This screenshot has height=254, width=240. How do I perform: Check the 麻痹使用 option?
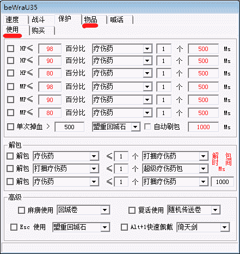tap(21, 210)
